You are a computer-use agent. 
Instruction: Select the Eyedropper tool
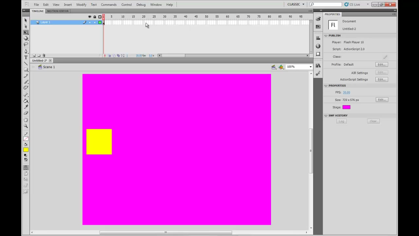point(26,107)
